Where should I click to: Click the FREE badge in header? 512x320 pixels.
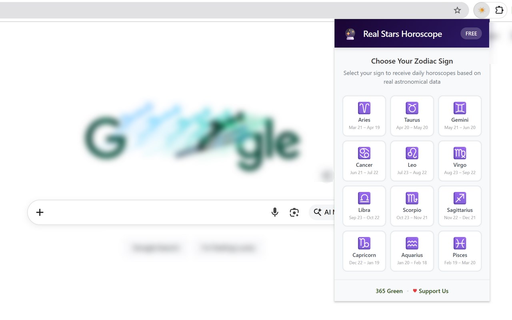point(471,34)
